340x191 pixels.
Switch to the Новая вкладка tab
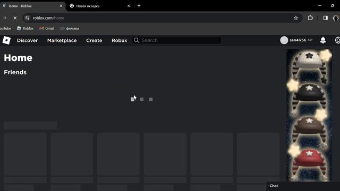click(x=100, y=6)
